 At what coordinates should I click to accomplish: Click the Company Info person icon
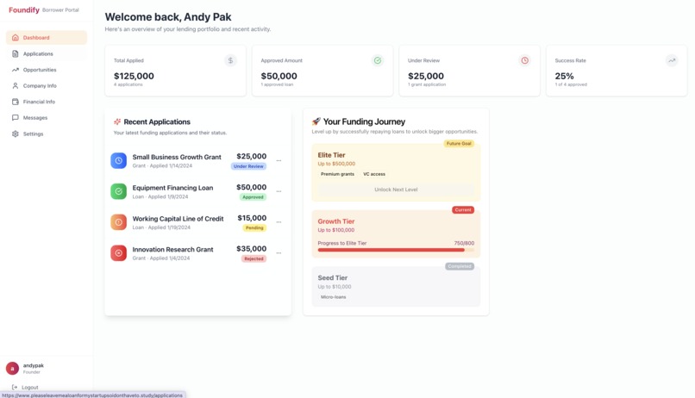pyautogui.click(x=15, y=85)
